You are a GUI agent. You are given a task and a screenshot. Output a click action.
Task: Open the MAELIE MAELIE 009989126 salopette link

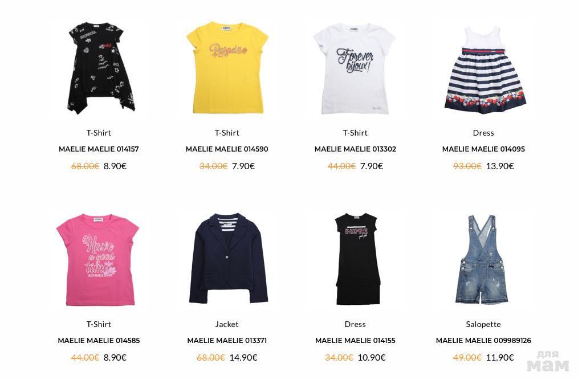tap(483, 341)
